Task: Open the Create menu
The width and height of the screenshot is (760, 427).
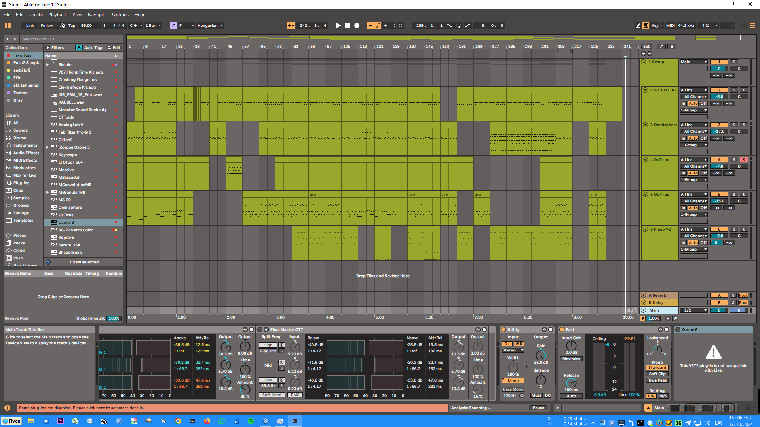Action: click(x=36, y=15)
